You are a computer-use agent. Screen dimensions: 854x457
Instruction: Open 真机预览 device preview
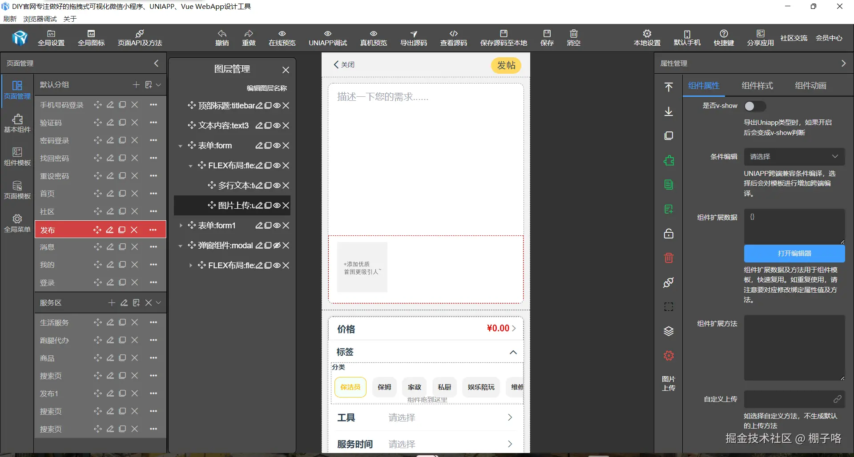coord(374,38)
